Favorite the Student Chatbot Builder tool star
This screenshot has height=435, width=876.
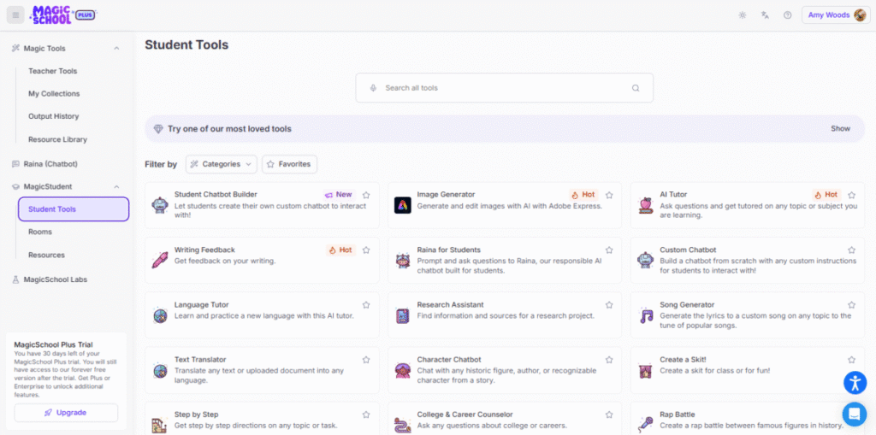point(366,195)
